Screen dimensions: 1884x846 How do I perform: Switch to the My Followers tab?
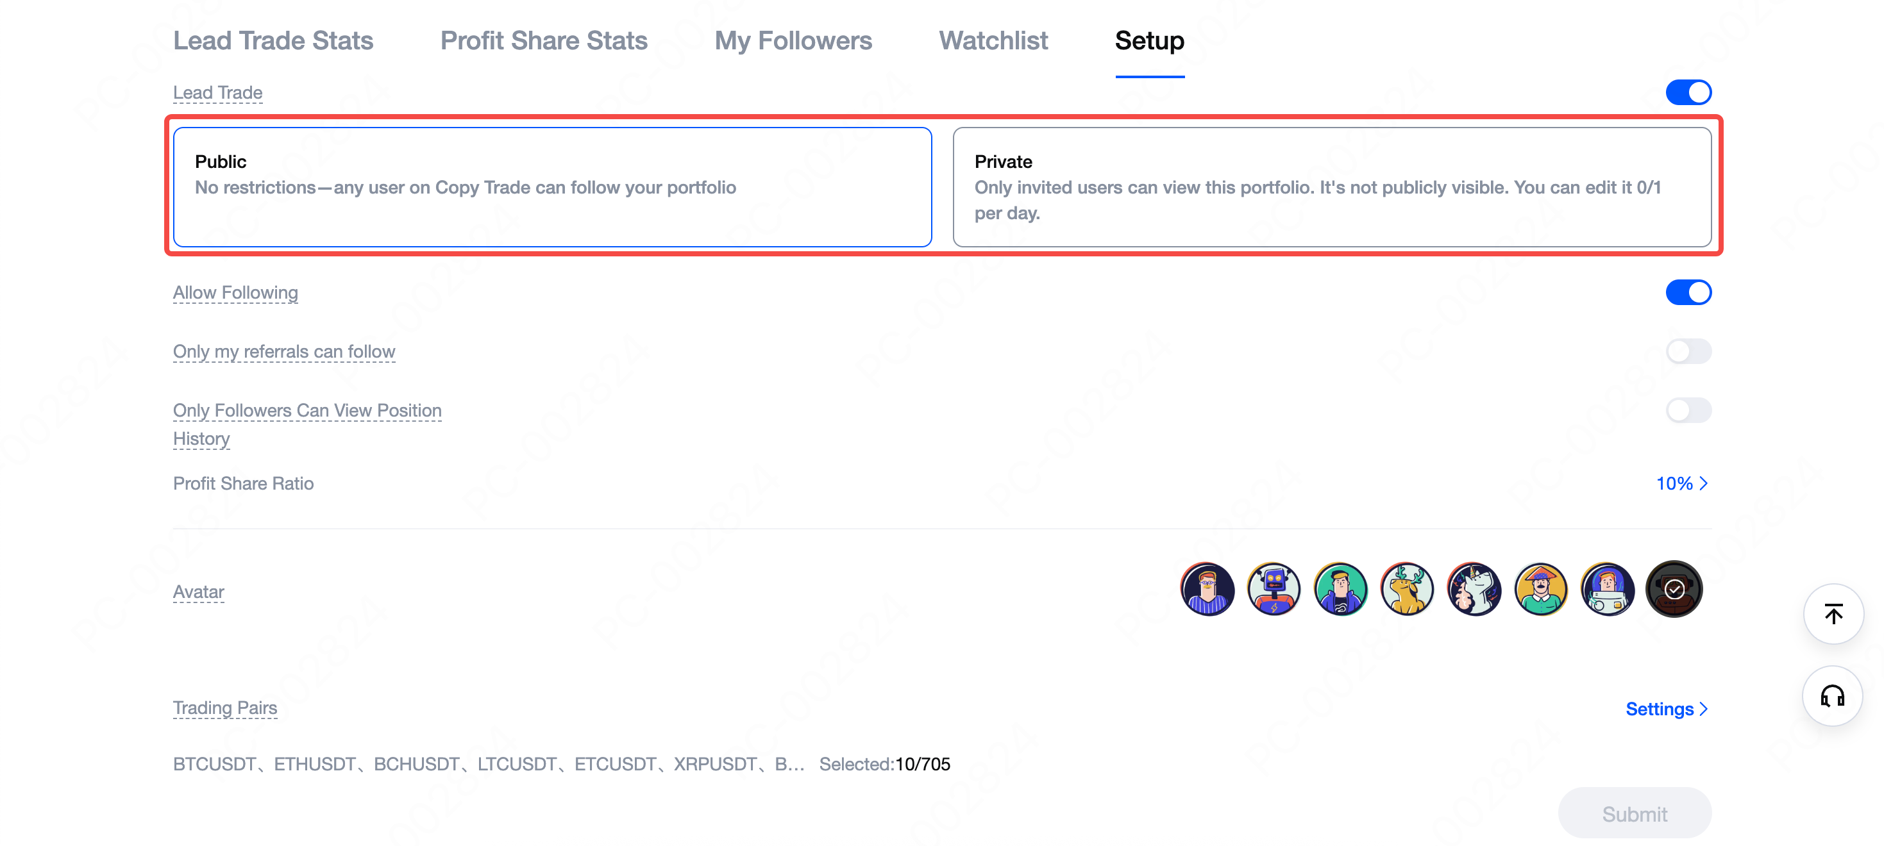click(793, 41)
